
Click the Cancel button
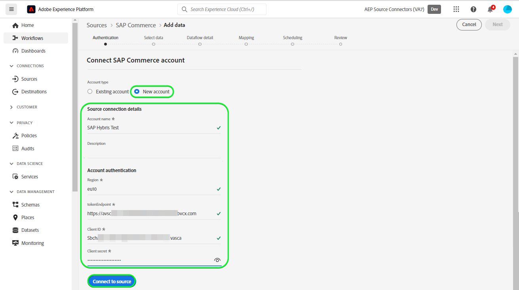pos(469,25)
